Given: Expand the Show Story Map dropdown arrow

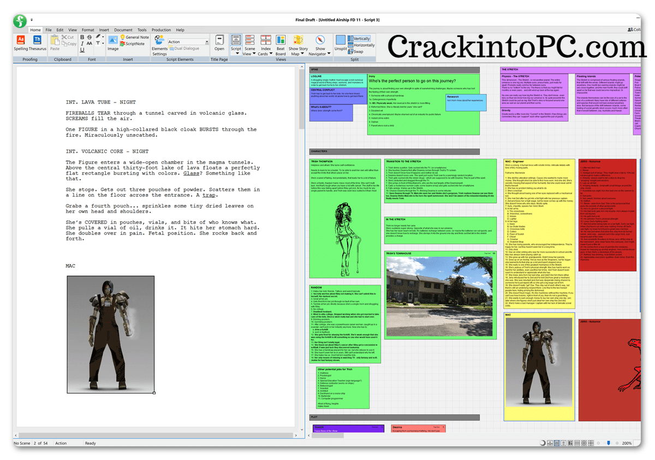Looking at the screenshot, I should click(302, 54).
